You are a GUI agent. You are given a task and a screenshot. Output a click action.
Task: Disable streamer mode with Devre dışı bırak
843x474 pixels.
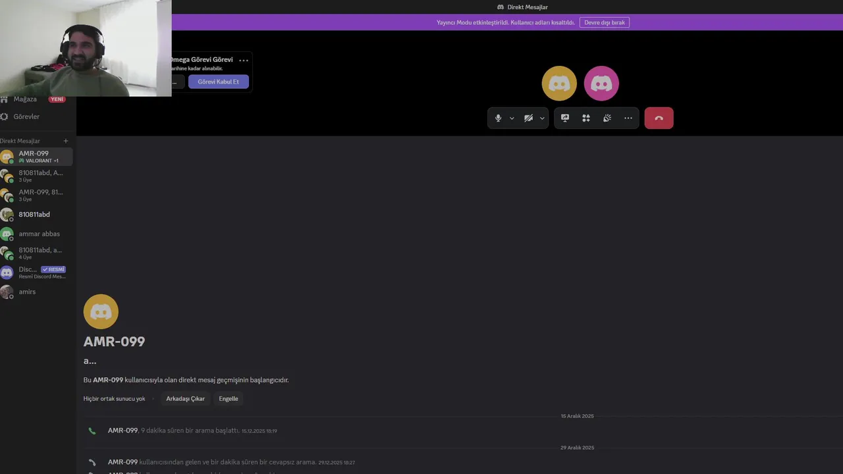click(605, 22)
